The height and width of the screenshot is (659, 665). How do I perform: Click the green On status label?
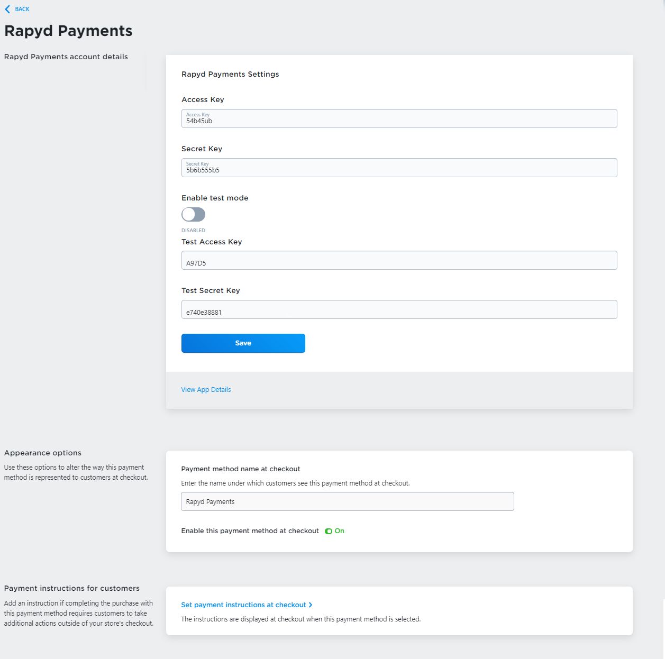[x=340, y=531]
